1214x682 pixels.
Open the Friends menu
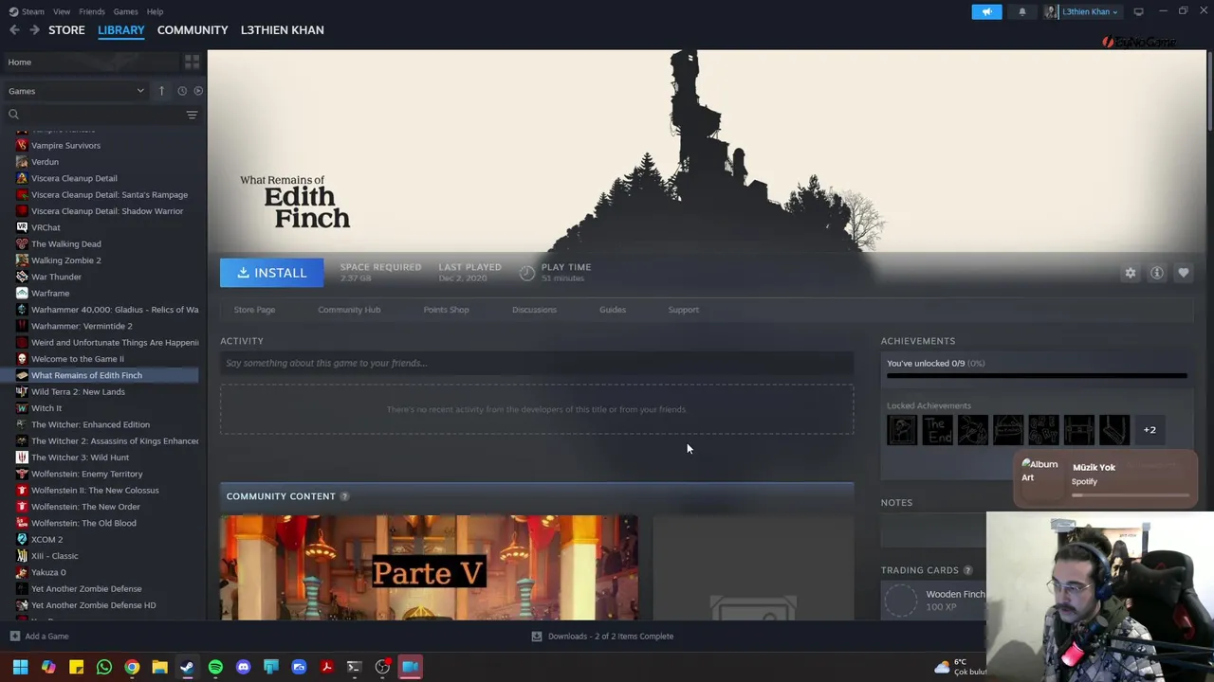click(92, 11)
